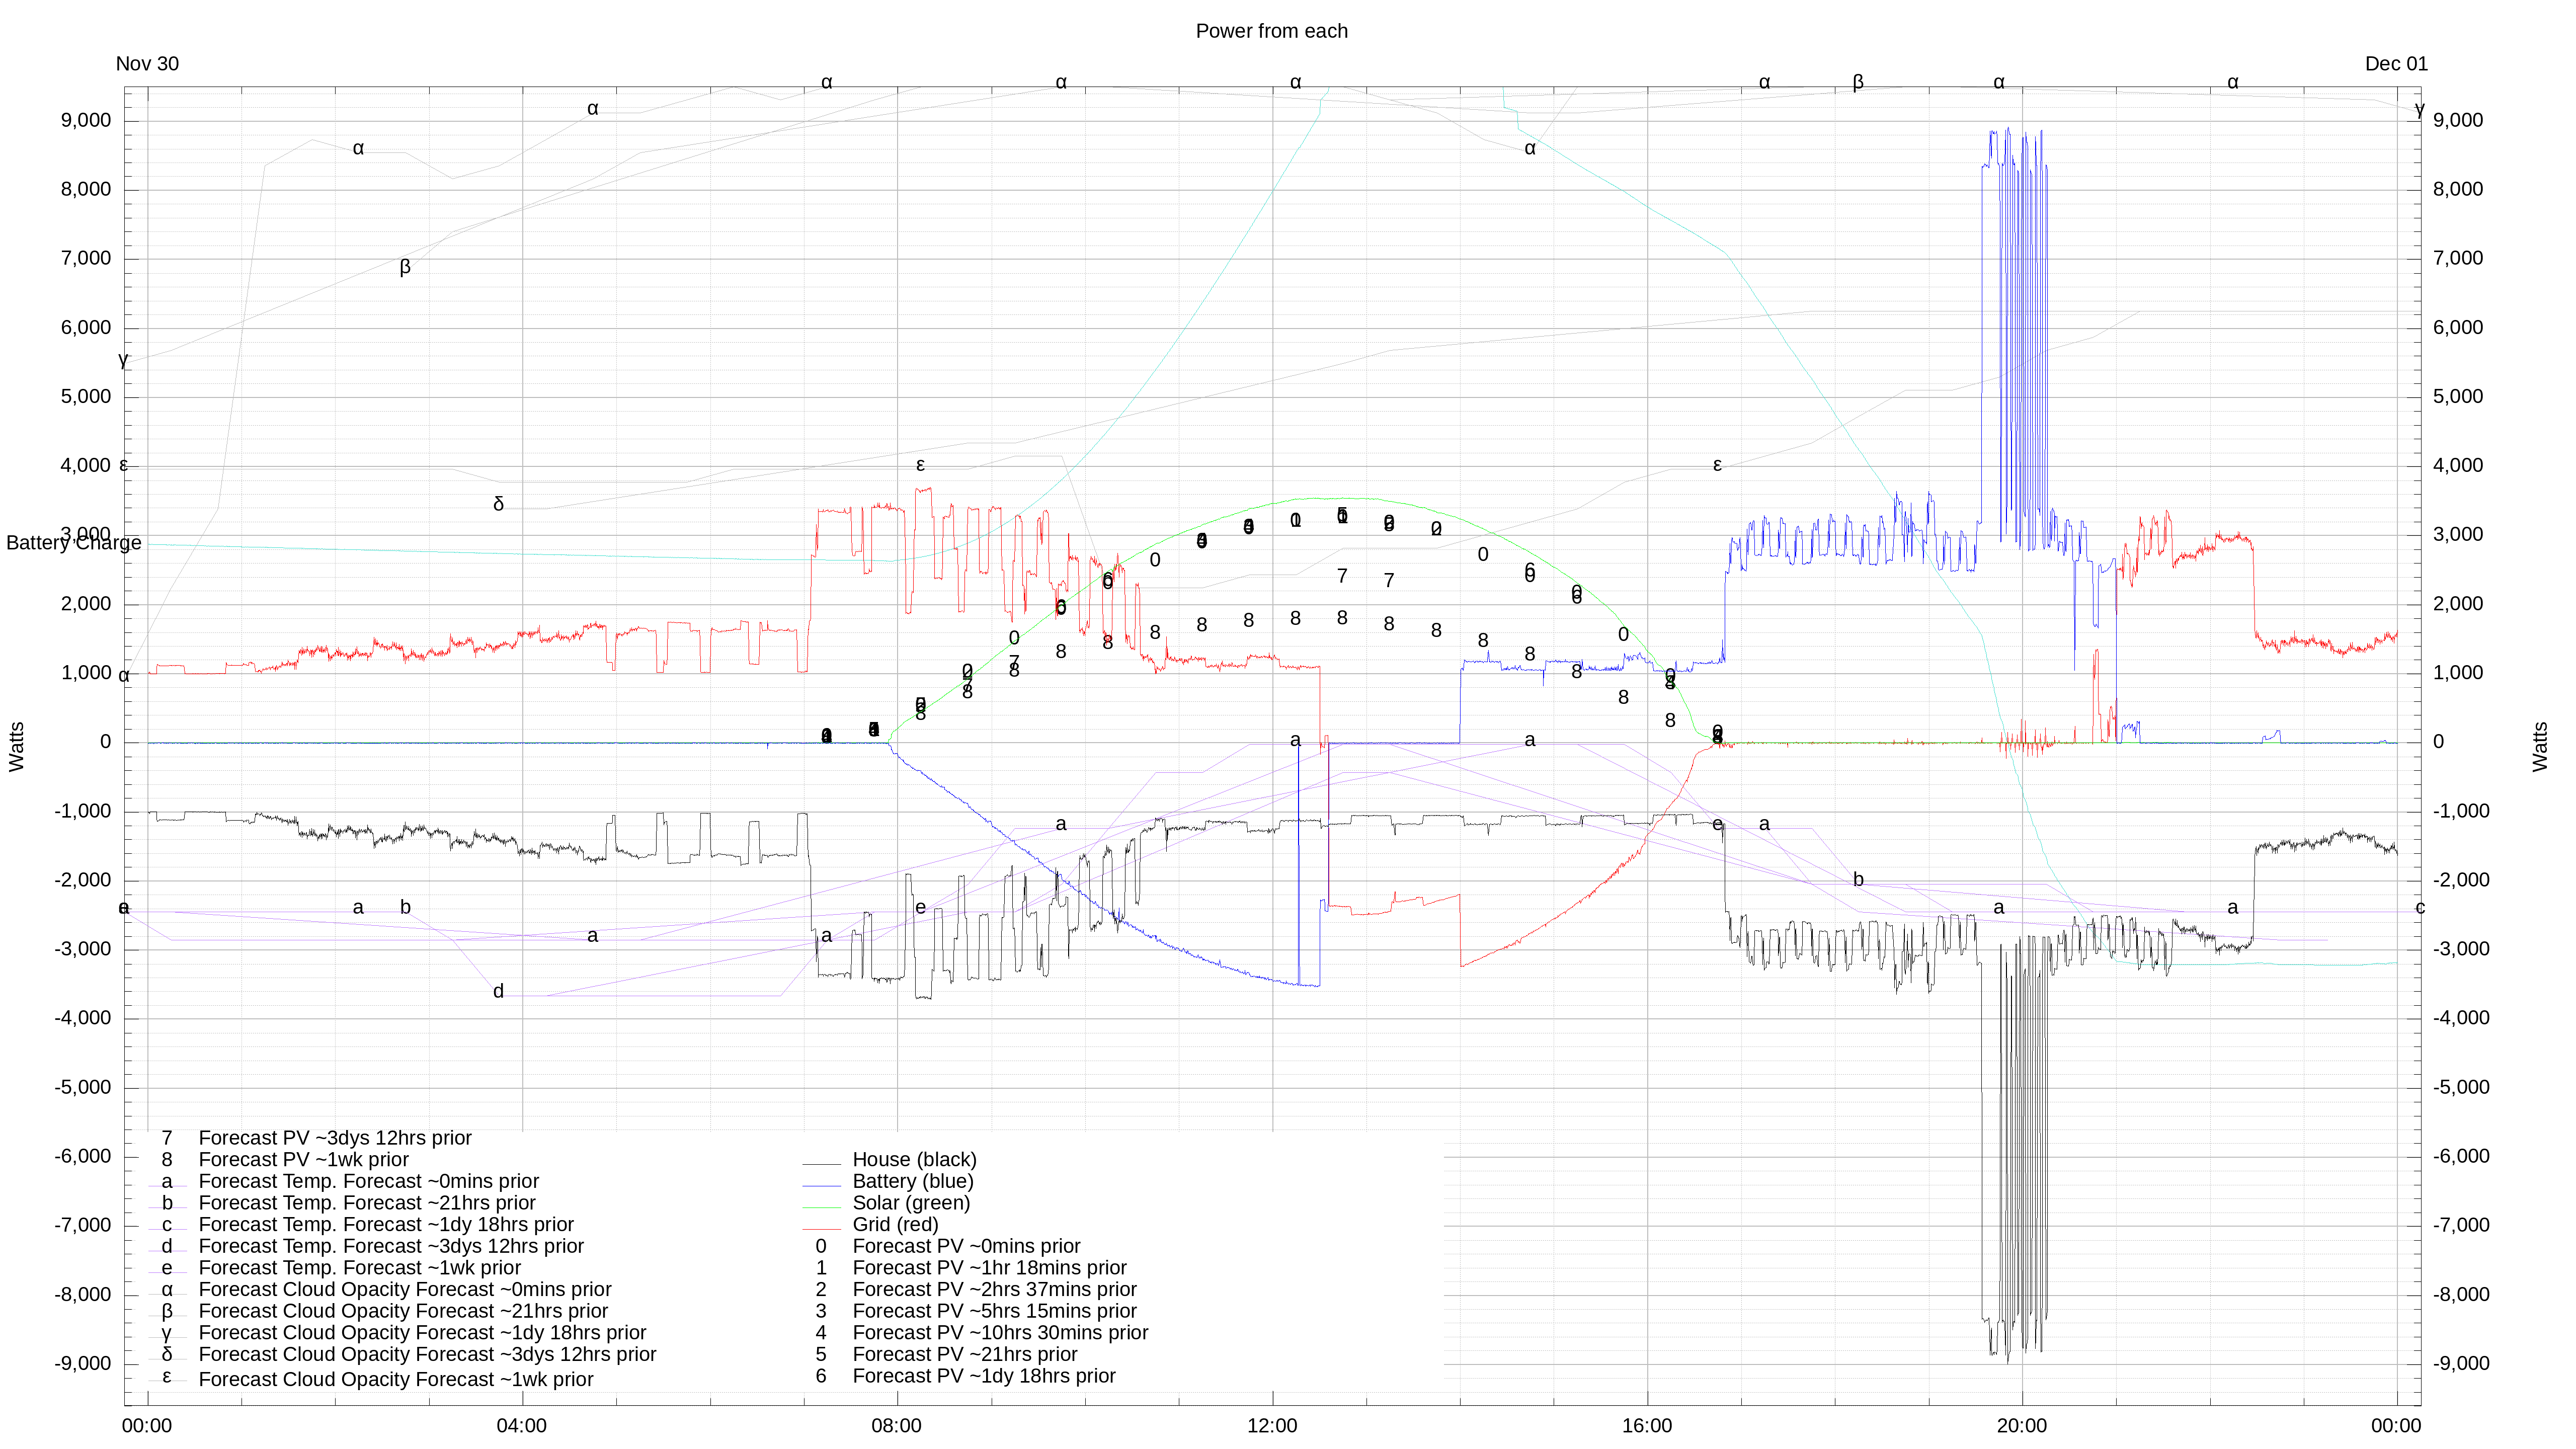
Task: Click legend 'Forecast Temp. Forecast ~3dys 12hrs prior'
Action: click(391, 1246)
